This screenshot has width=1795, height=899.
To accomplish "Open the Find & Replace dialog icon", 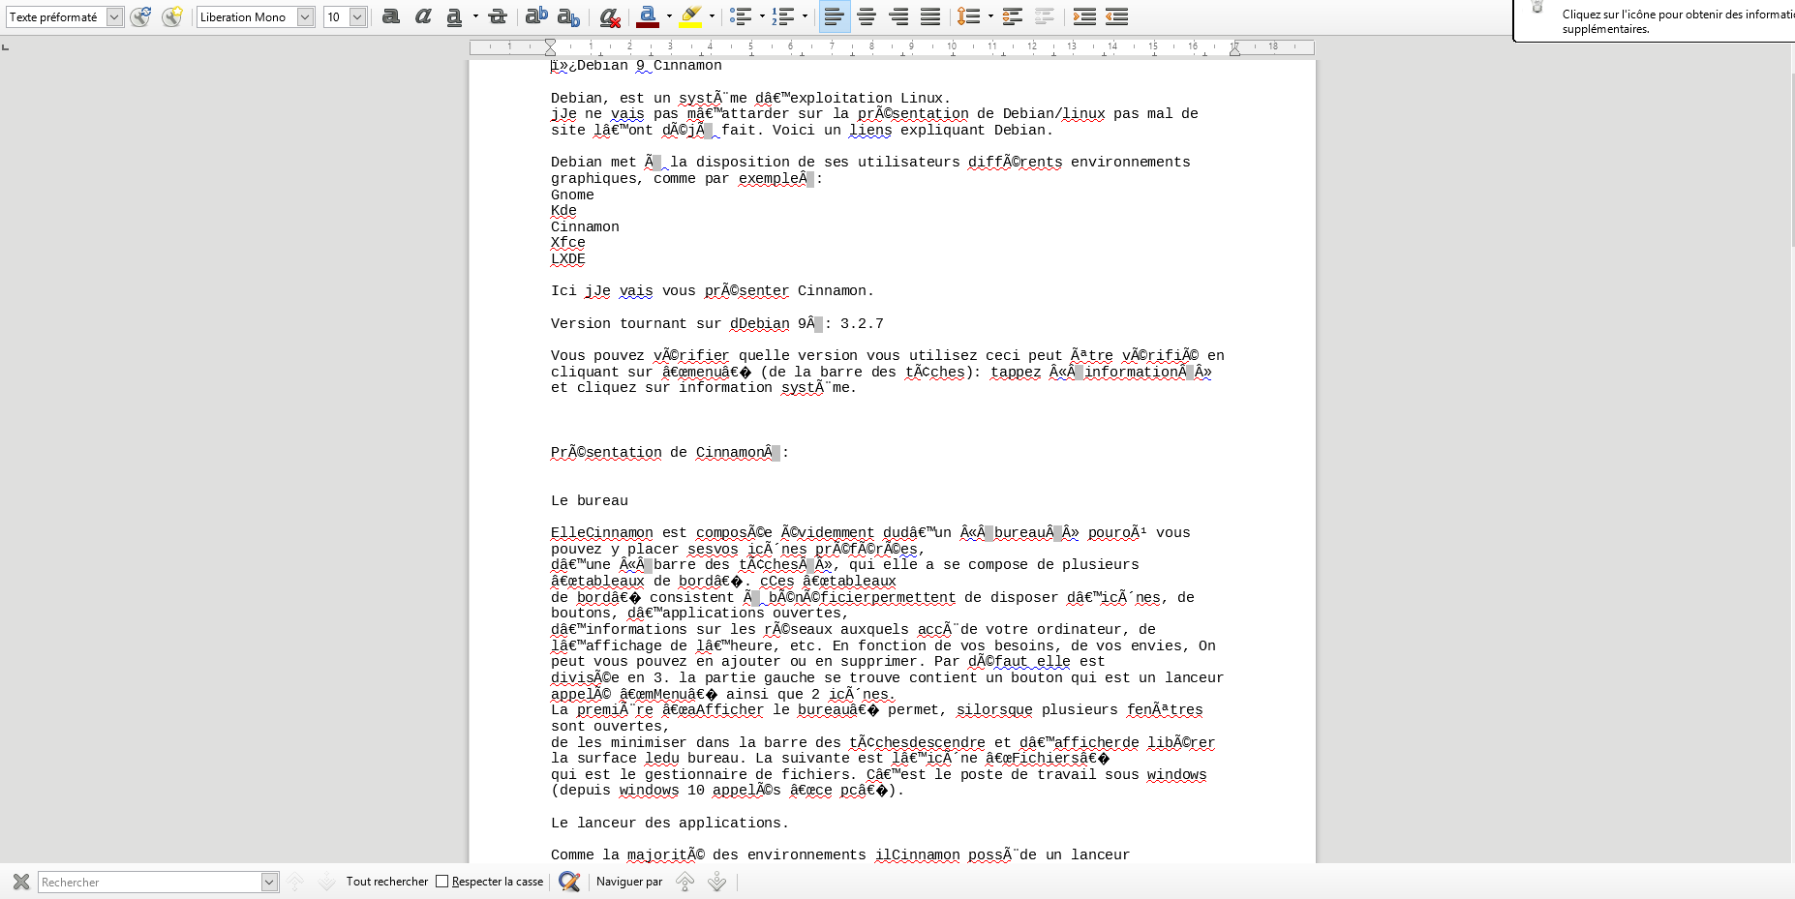I will pyautogui.click(x=569, y=882).
